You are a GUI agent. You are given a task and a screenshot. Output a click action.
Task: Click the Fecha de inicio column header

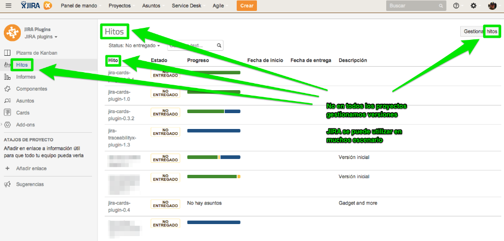coord(265,60)
